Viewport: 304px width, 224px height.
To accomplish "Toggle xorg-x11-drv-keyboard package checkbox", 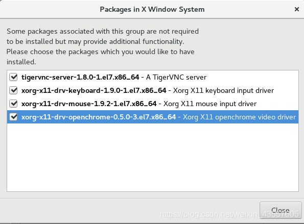I will click(13, 90).
